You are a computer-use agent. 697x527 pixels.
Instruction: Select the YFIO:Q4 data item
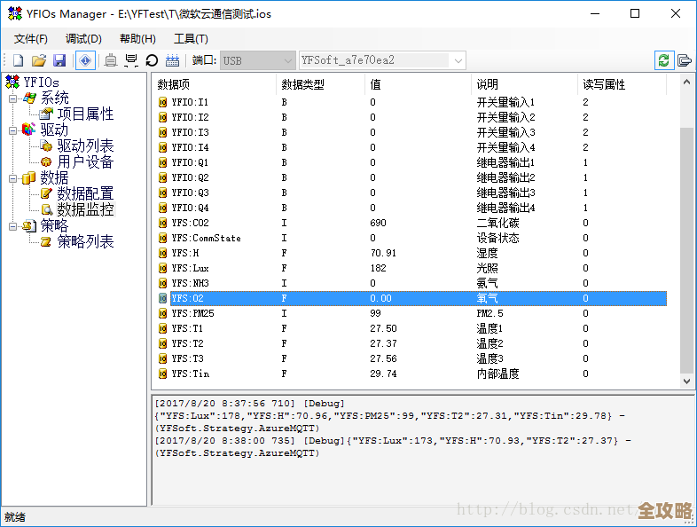tap(191, 208)
